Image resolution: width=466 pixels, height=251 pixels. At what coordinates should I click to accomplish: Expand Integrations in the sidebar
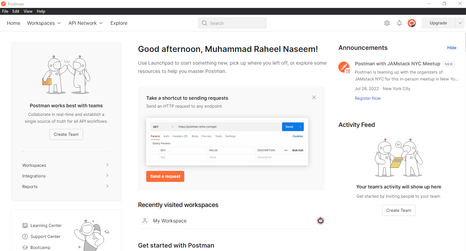pyautogui.click(x=107, y=176)
